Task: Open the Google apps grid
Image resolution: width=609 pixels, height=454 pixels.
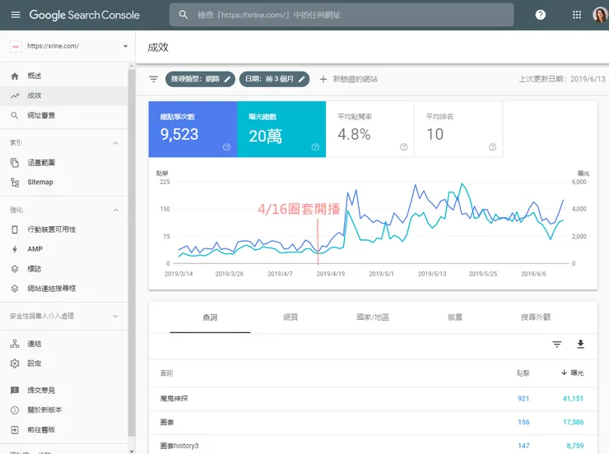Action: point(576,15)
